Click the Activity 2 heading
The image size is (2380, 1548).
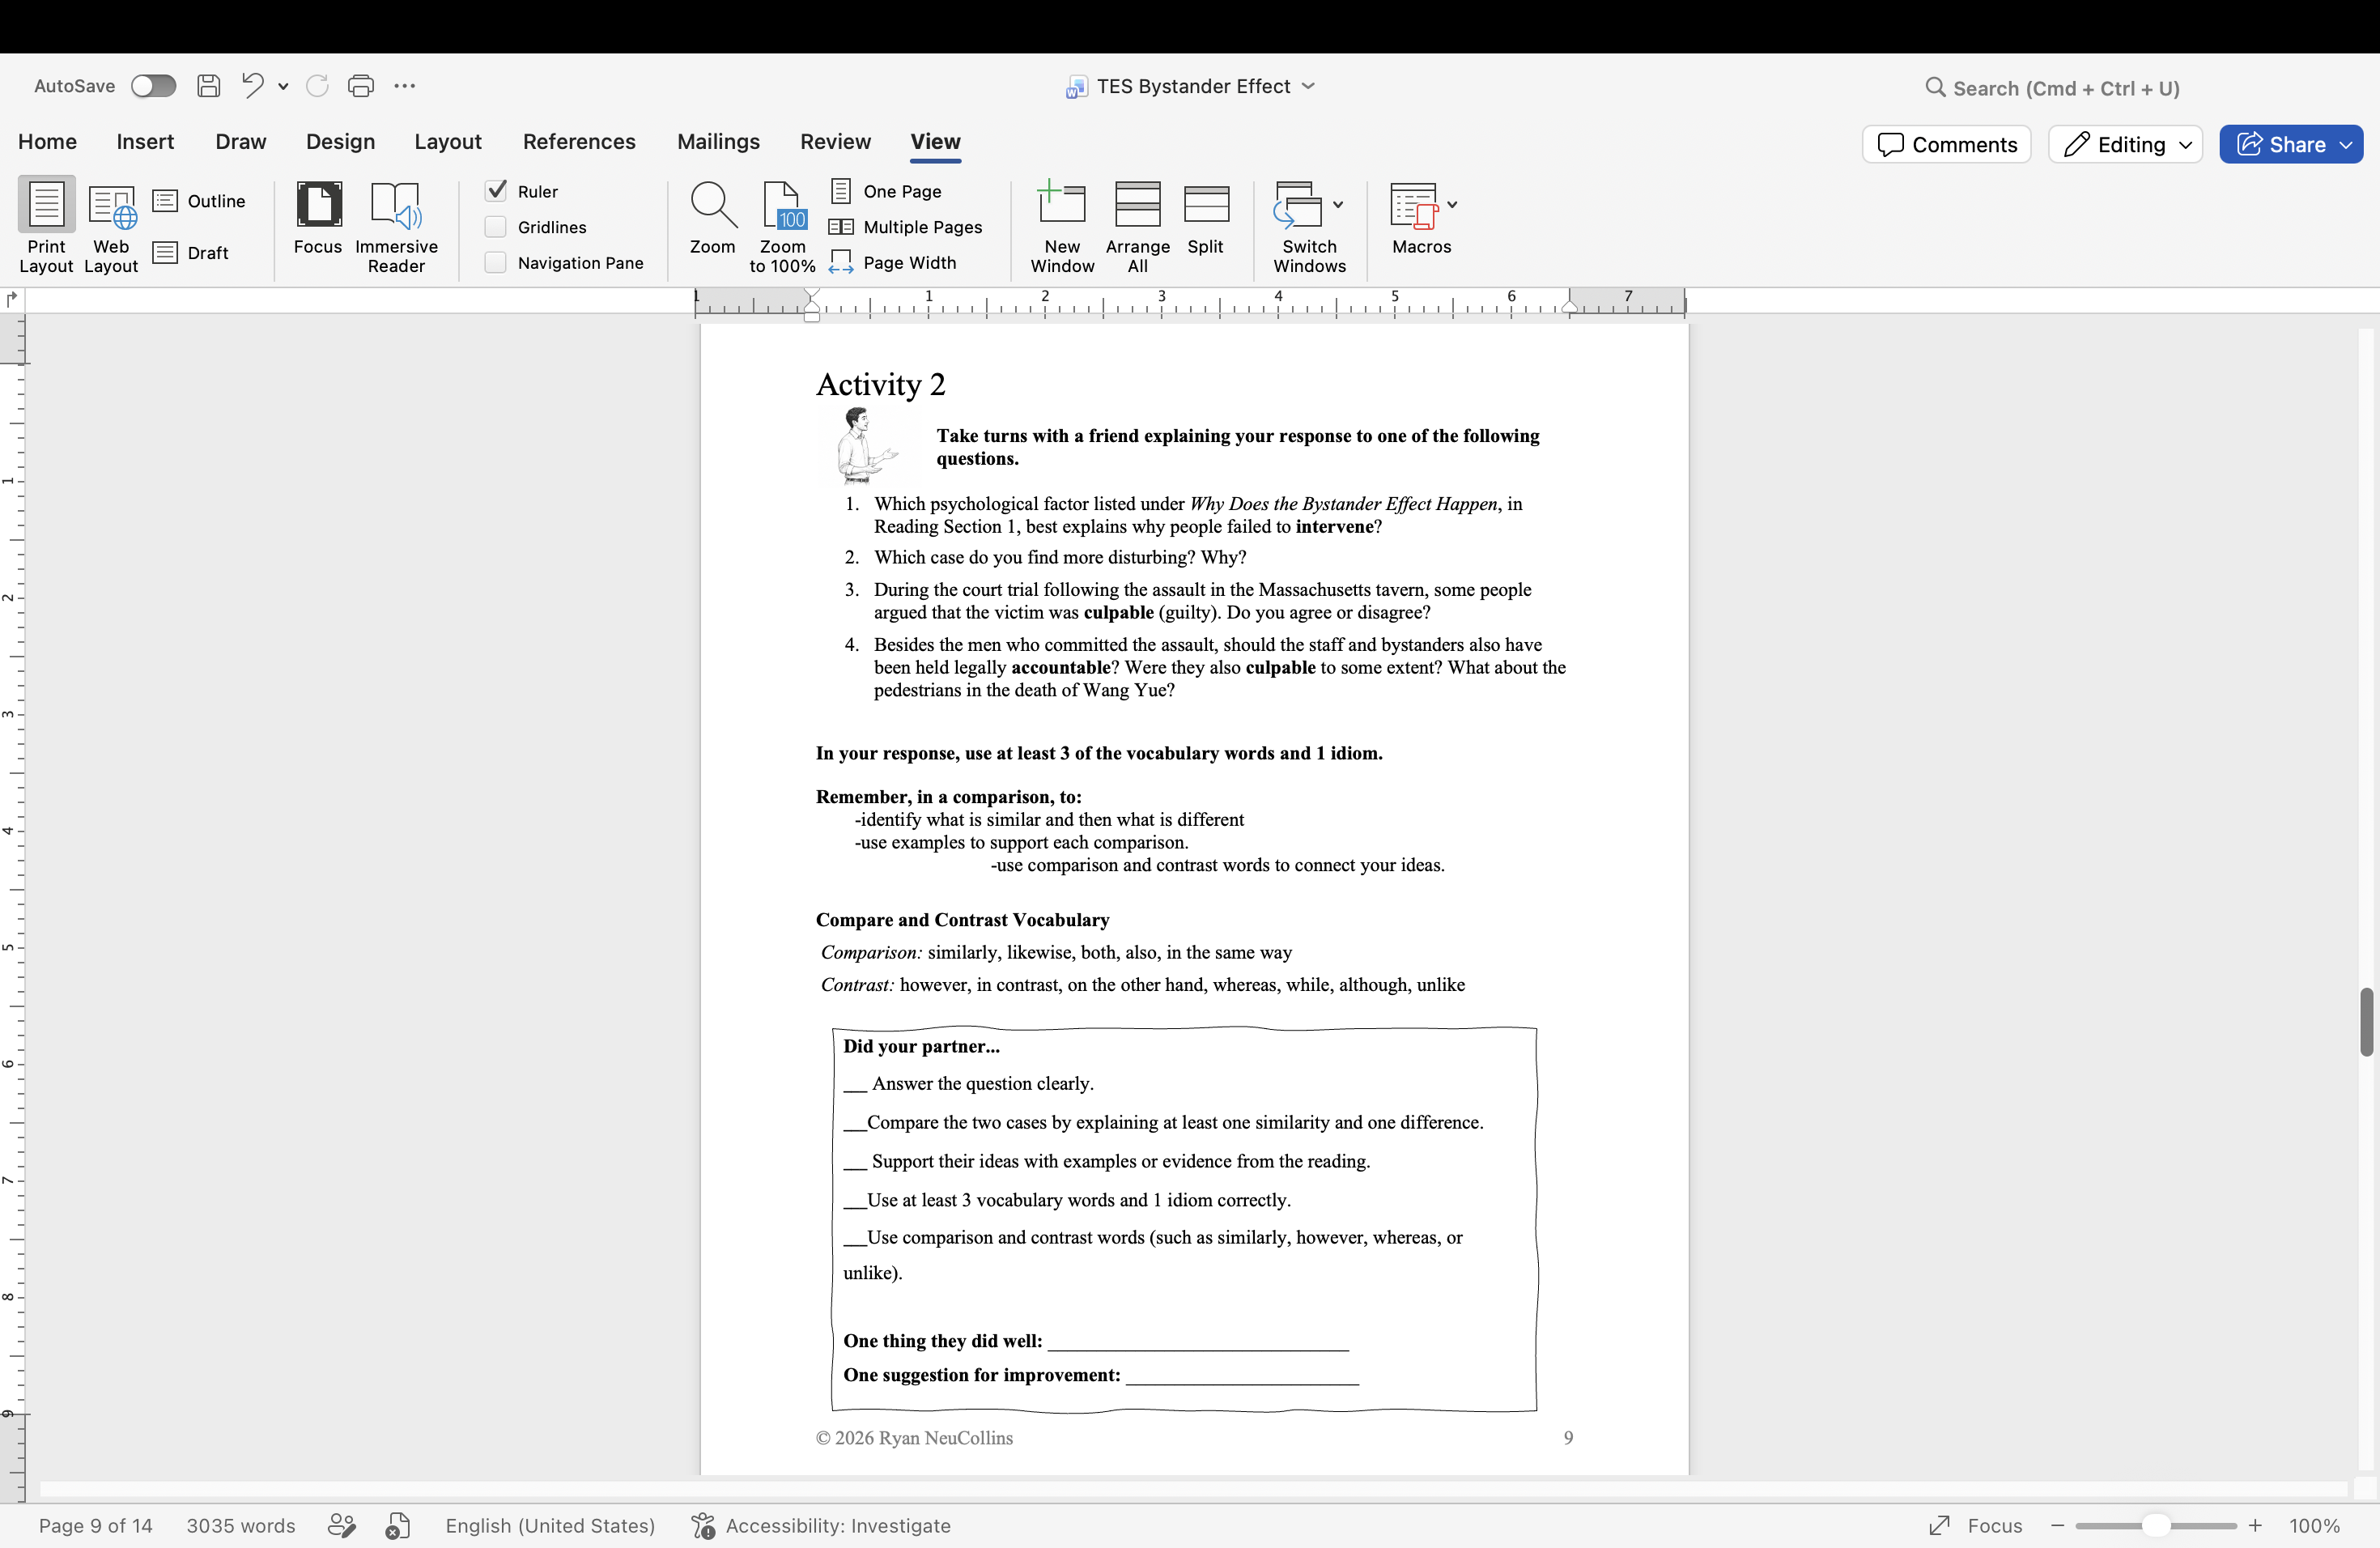pos(880,384)
